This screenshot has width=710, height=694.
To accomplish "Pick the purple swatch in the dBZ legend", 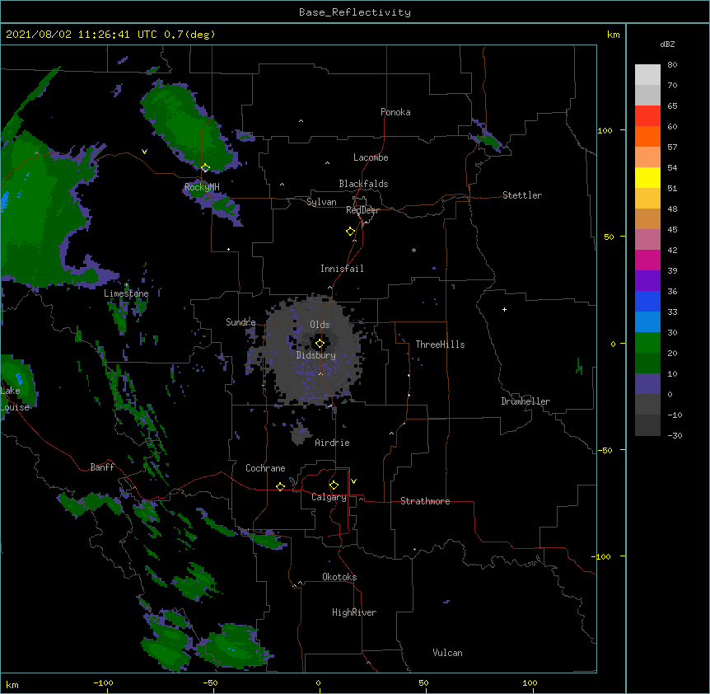I will (647, 280).
